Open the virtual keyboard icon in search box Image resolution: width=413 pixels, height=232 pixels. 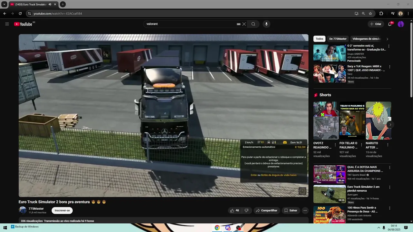pyautogui.click(x=238, y=24)
